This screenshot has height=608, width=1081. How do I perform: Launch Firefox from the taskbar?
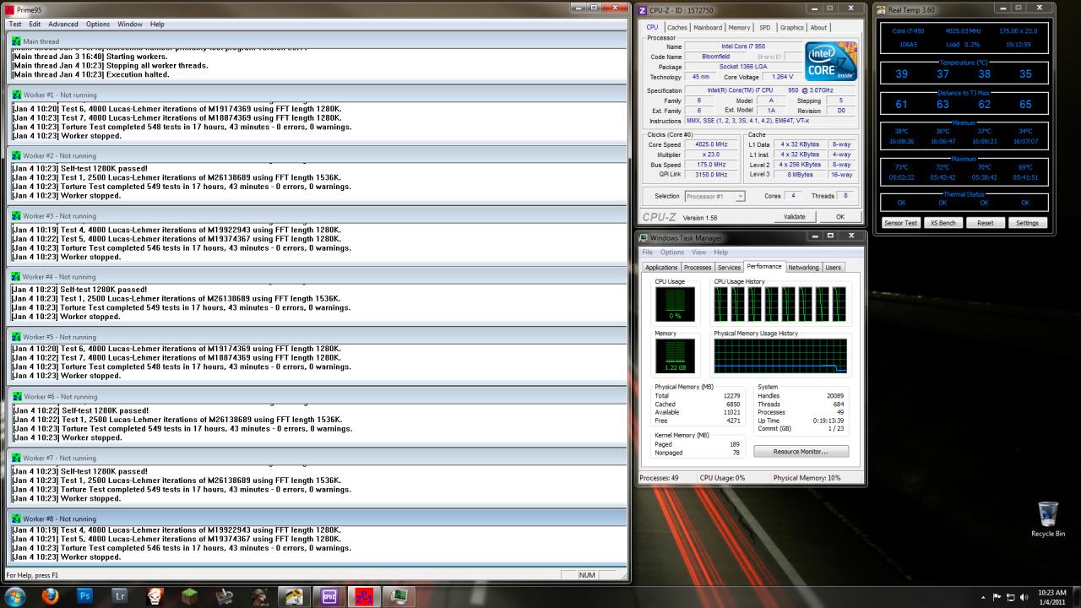pyautogui.click(x=49, y=597)
